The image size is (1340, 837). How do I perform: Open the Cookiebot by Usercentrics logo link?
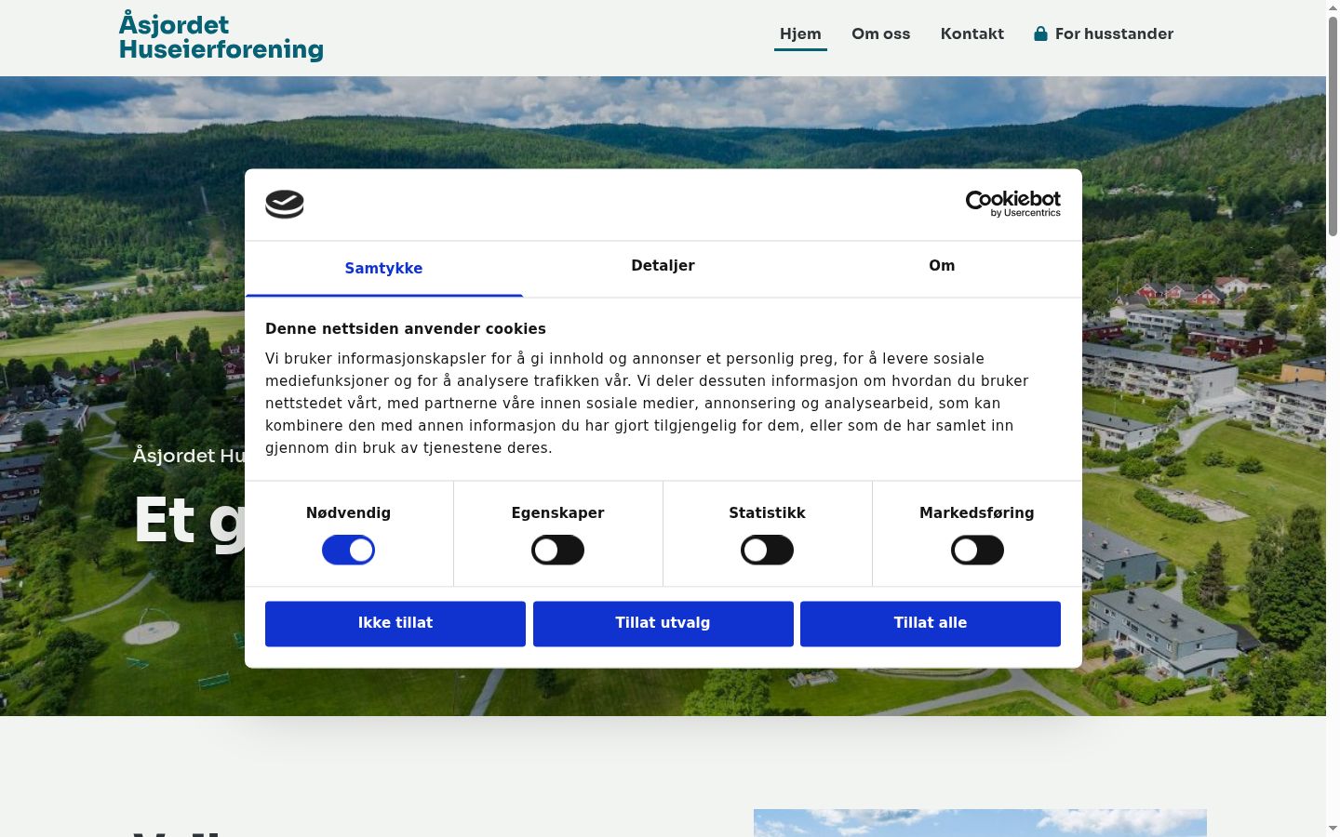pyautogui.click(x=1012, y=204)
